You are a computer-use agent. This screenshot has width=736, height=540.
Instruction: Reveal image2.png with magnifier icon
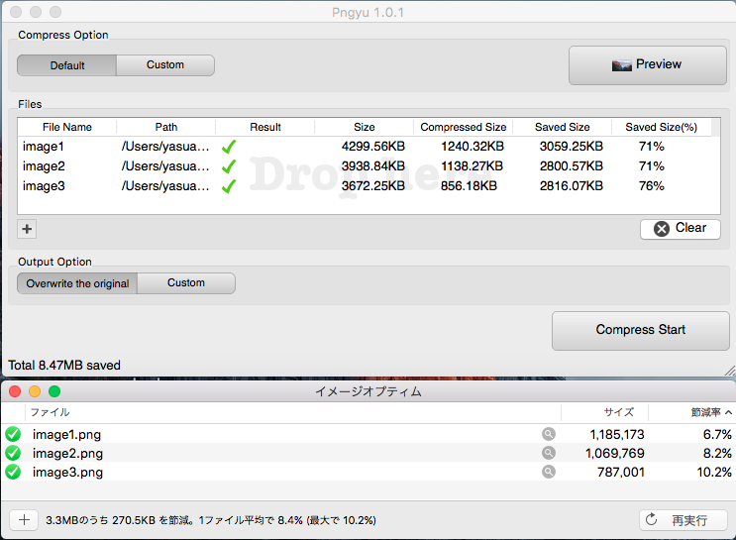tap(548, 453)
